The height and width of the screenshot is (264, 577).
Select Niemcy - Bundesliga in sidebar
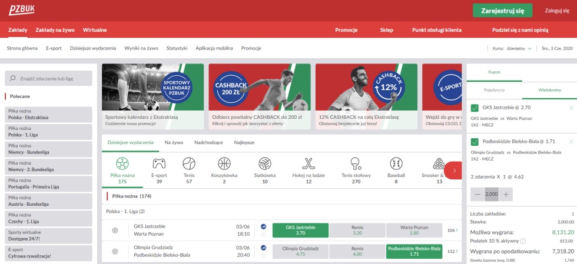pyautogui.click(x=48, y=149)
